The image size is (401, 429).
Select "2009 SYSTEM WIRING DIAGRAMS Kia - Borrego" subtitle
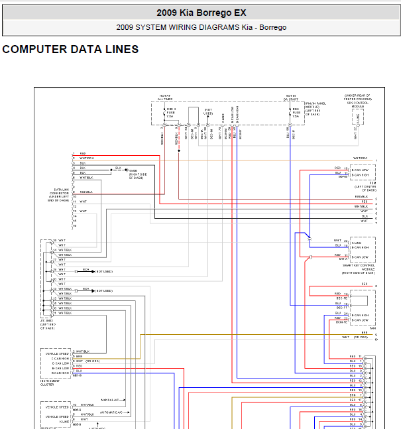coord(201,27)
